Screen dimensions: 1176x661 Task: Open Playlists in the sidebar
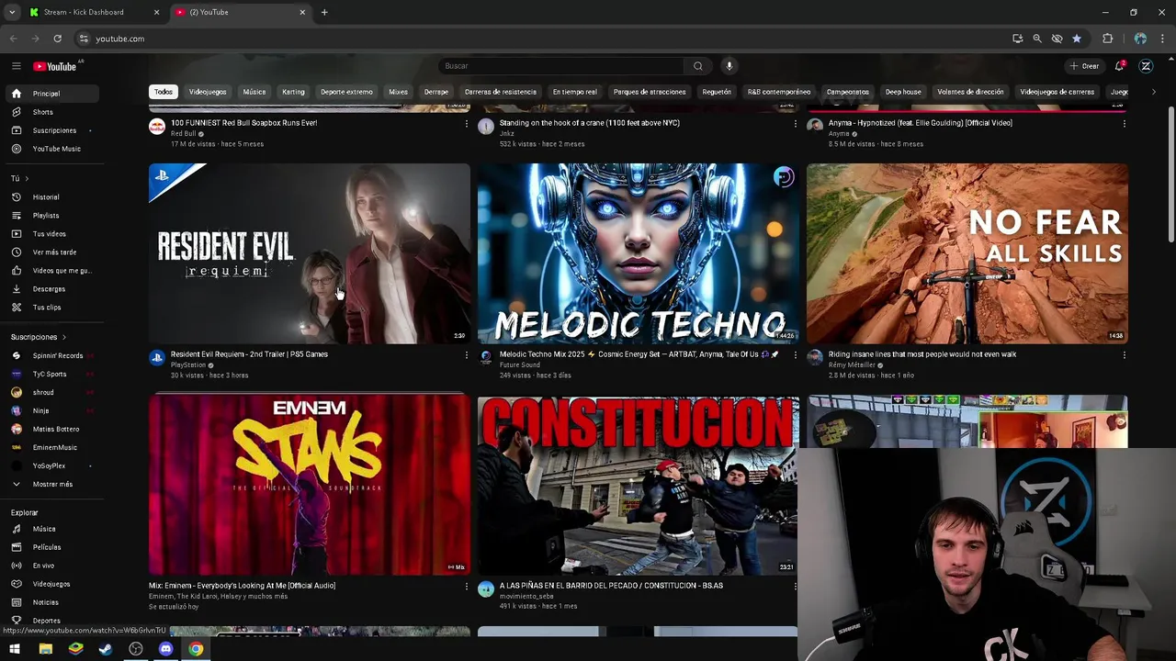click(x=51, y=216)
